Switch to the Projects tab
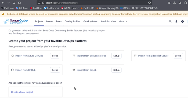 click(39, 21)
